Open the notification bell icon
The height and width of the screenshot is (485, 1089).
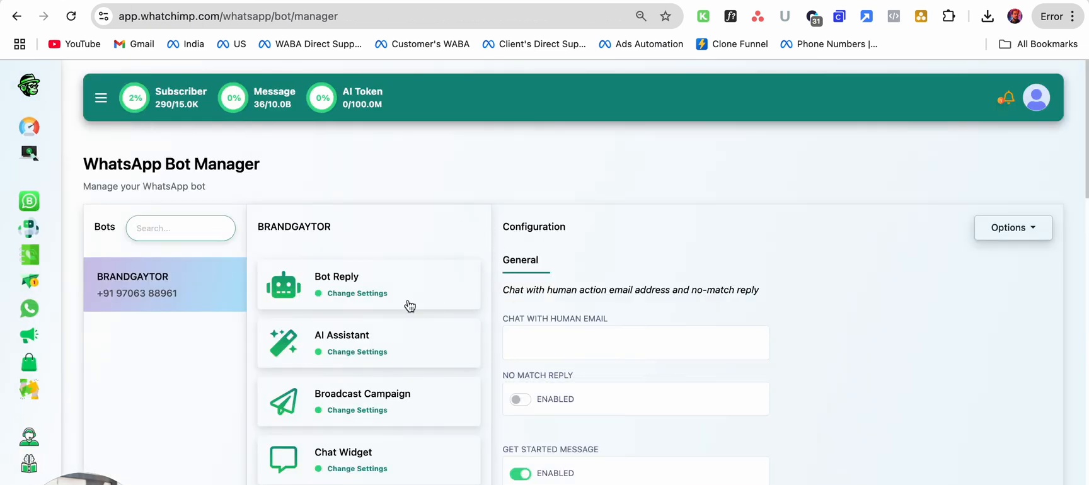1006,98
